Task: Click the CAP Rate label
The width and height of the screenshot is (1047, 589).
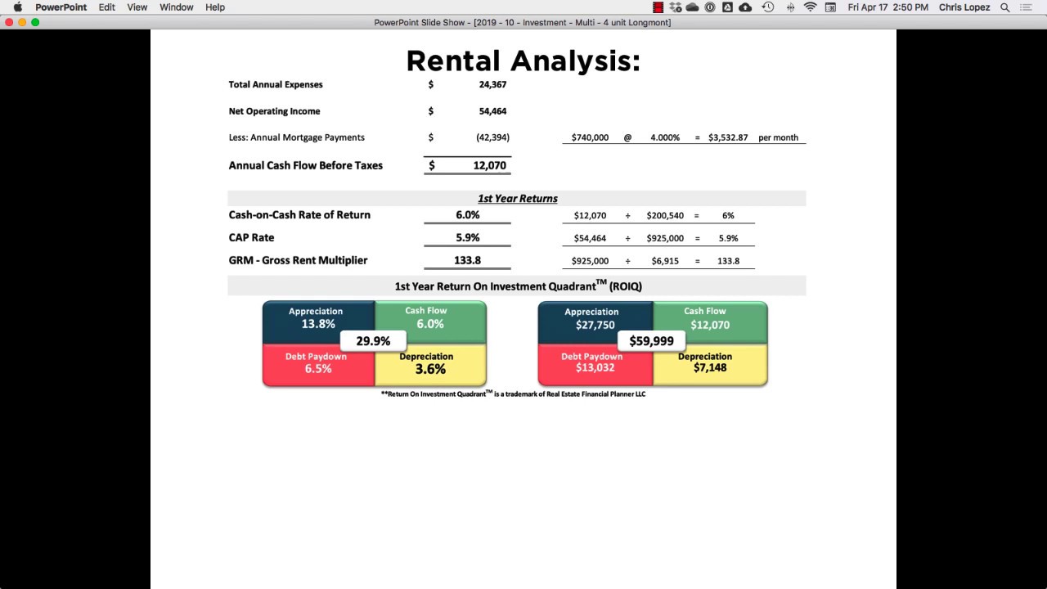Action: click(x=251, y=237)
